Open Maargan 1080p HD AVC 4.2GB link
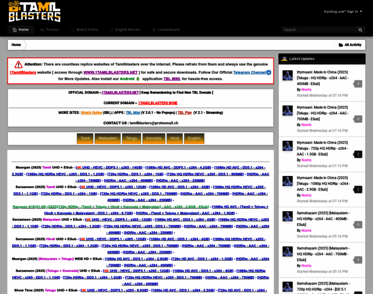Image resolution: width=373 pixels, height=294 pixels. (x=178, y=168)
